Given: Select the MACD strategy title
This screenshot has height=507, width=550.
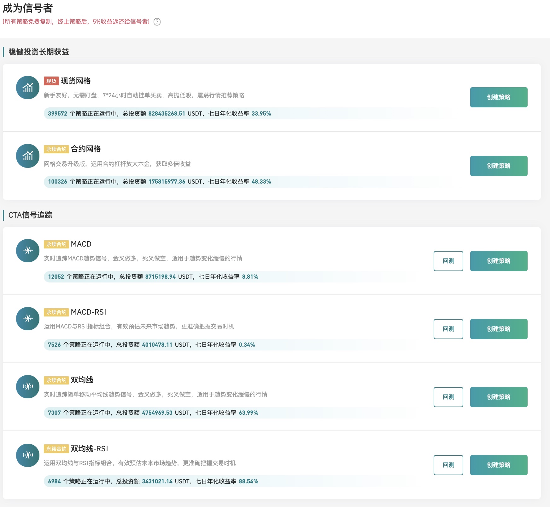Looking at the screenshot, I should (x=81, y=244).
